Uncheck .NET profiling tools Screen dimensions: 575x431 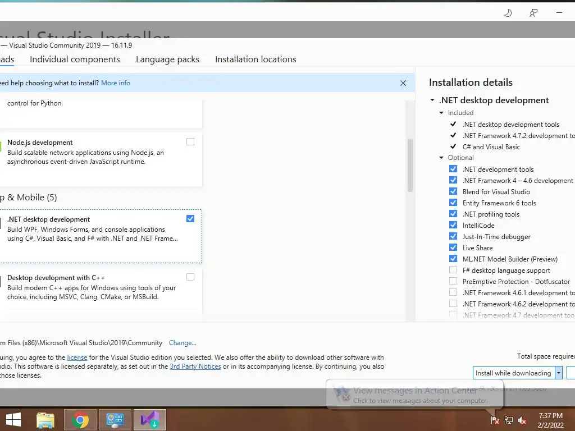pos(453,214)
